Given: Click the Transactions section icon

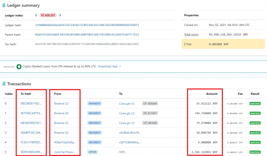Looking at the screenshot, I should [4, 84].
